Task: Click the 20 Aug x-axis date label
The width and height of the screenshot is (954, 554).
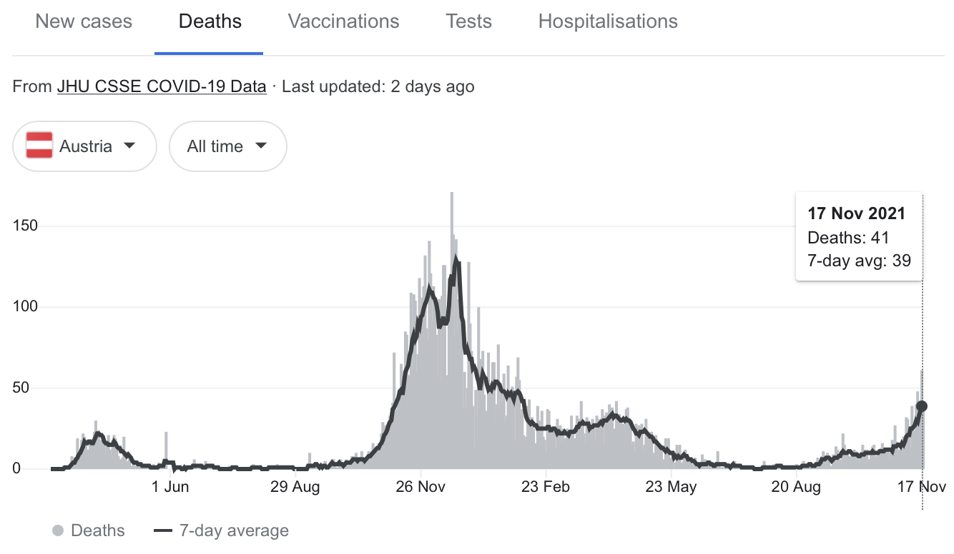Action: tap(796, 488)
